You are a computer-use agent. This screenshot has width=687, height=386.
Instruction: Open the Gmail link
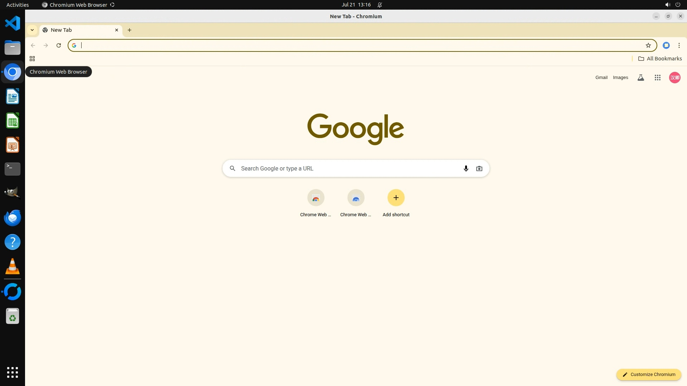coord(601,78)
